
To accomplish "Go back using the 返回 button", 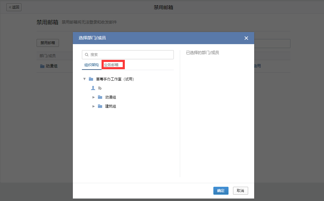I will [x=14, y=7].
